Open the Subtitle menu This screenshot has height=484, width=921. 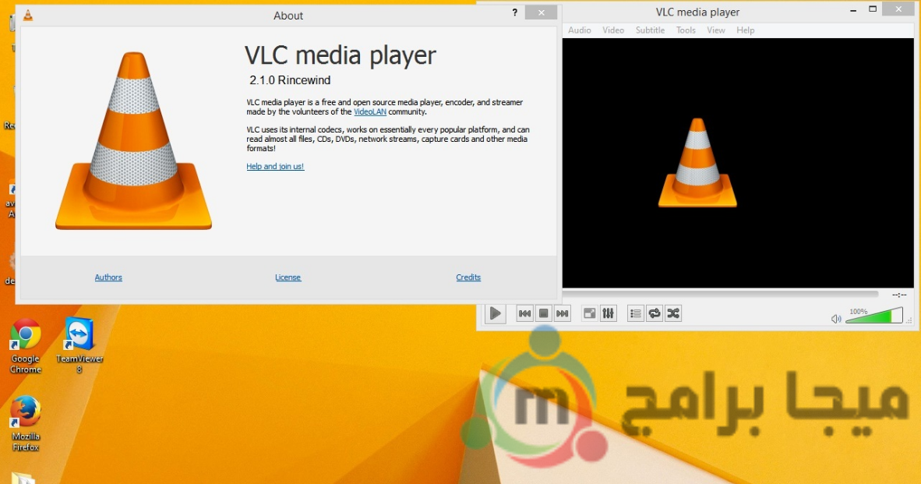(650, 30)
